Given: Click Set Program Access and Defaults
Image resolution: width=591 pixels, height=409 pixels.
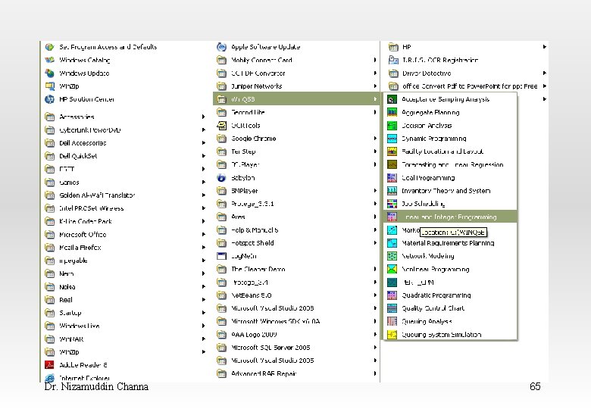Looking at the screenshot, I should coord(108,47).
